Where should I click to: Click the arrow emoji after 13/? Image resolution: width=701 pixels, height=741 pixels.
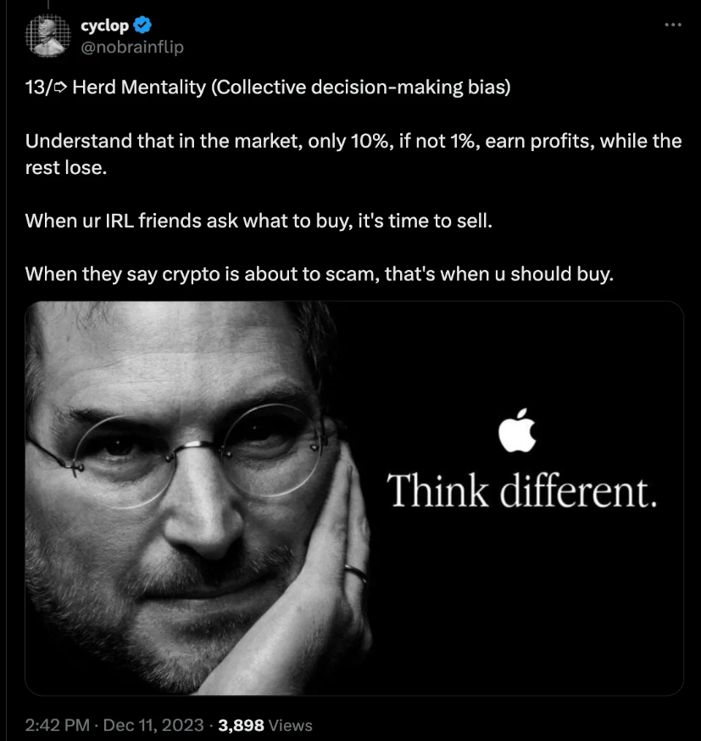coord(61,87)
